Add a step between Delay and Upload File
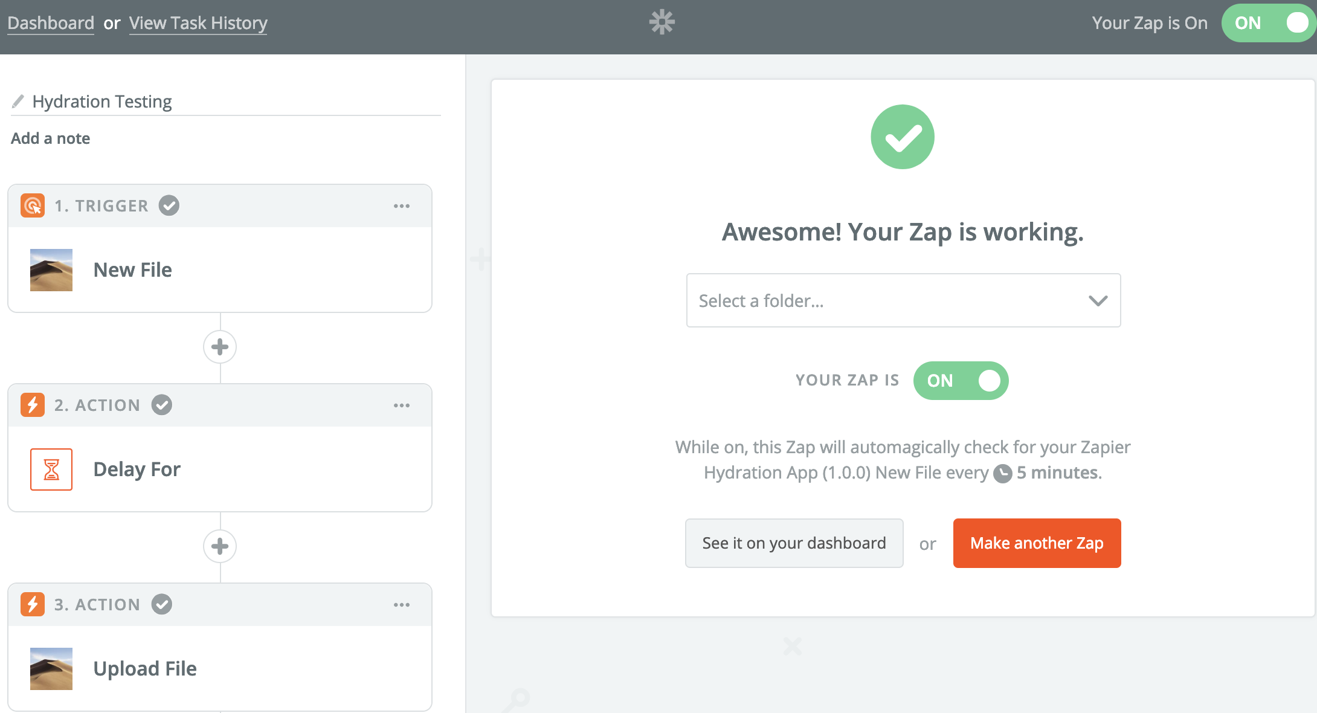The width and height of the screenshot is (1317, 713). 220,546
